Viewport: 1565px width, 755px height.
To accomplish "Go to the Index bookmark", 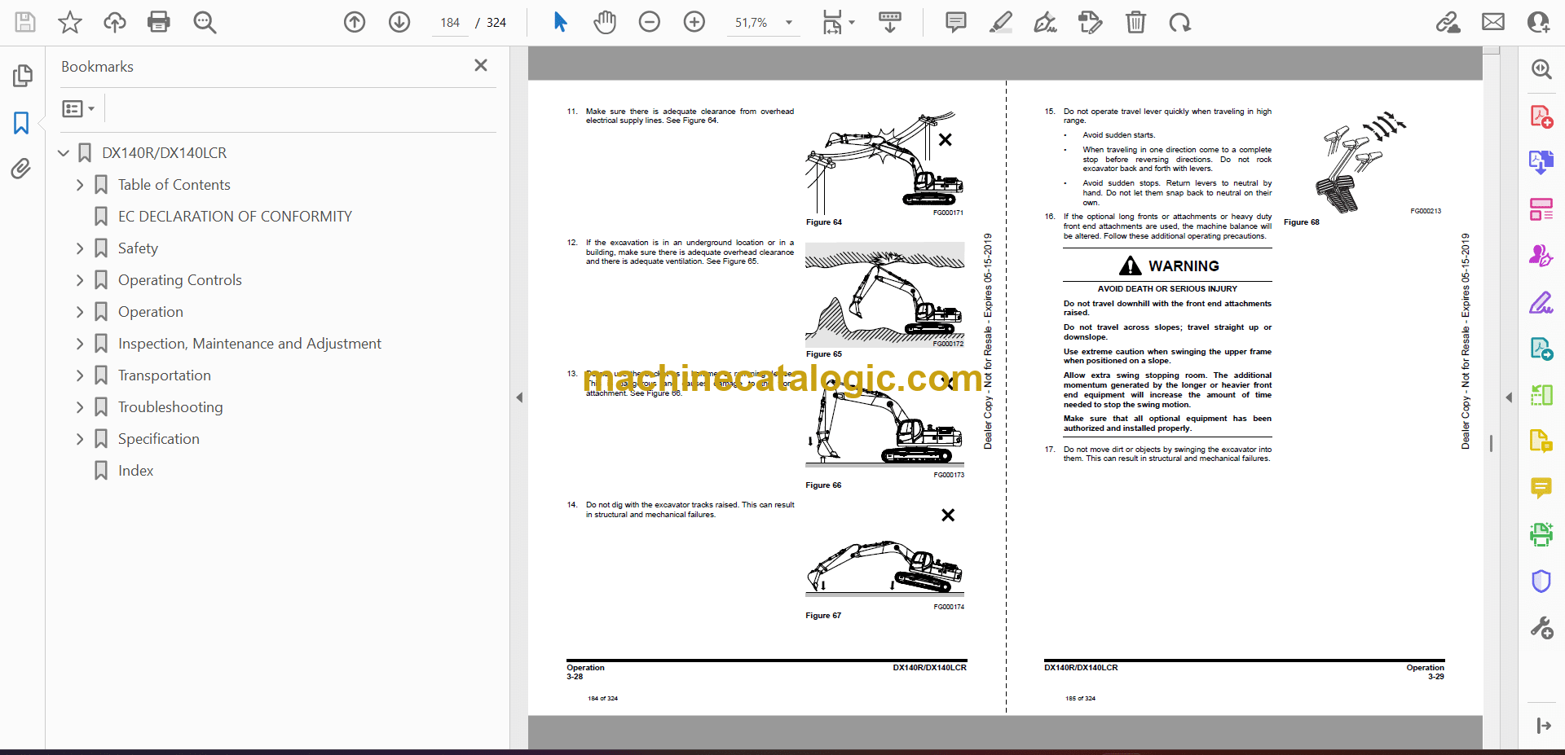I will point(135,471).
